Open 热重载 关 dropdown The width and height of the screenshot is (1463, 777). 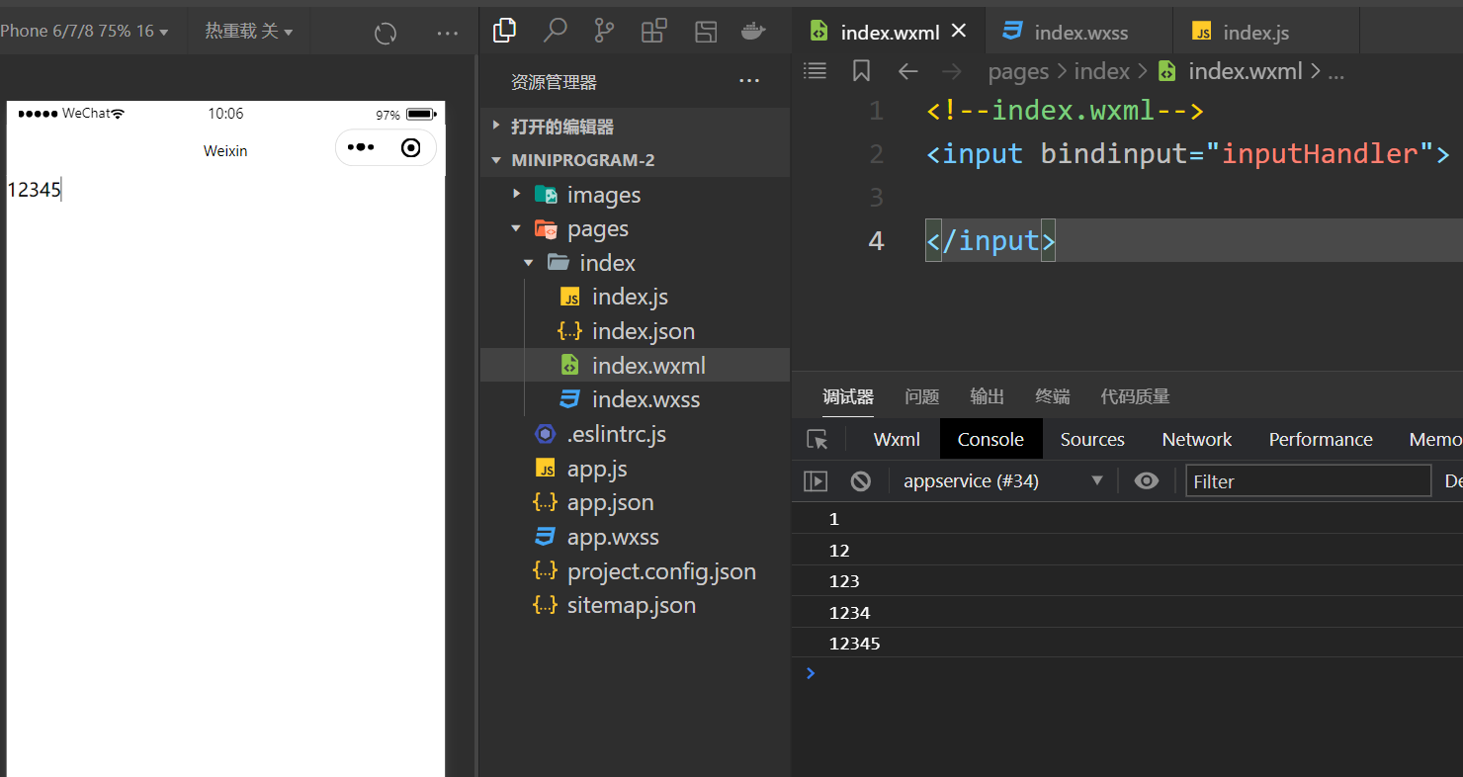tap(249, 31)
